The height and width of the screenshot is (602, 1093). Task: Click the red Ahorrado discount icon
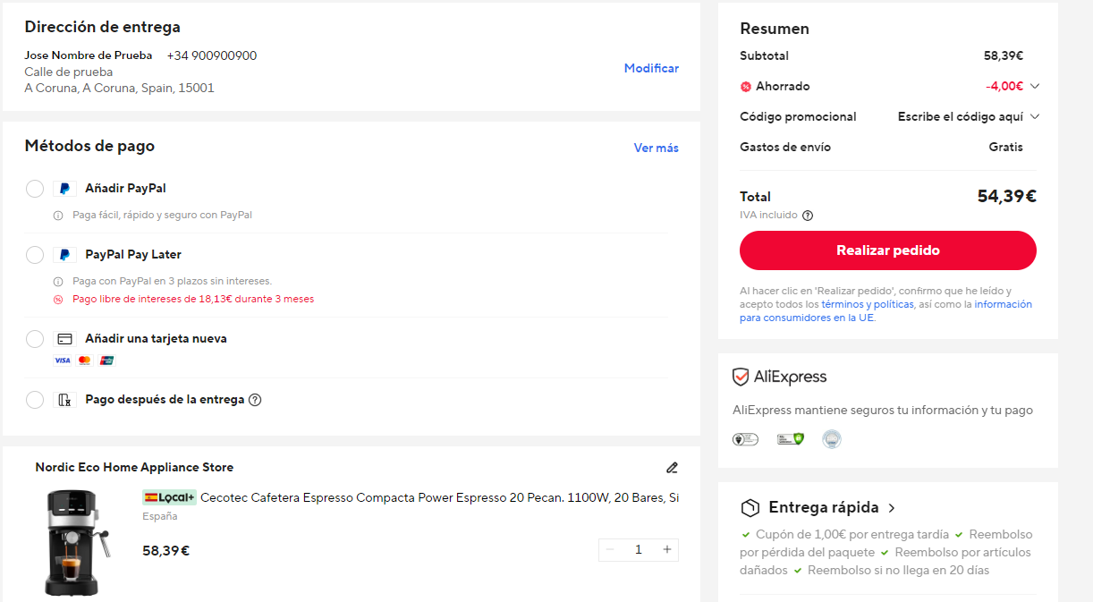(746, 87)
